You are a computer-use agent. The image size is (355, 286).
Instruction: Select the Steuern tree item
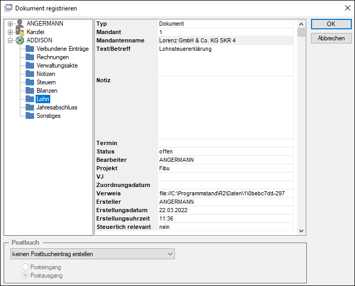tap(46, 82)
